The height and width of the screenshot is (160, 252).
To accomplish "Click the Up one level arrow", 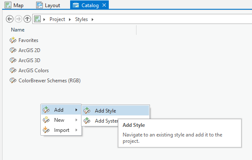I will (x=27, y=19).
